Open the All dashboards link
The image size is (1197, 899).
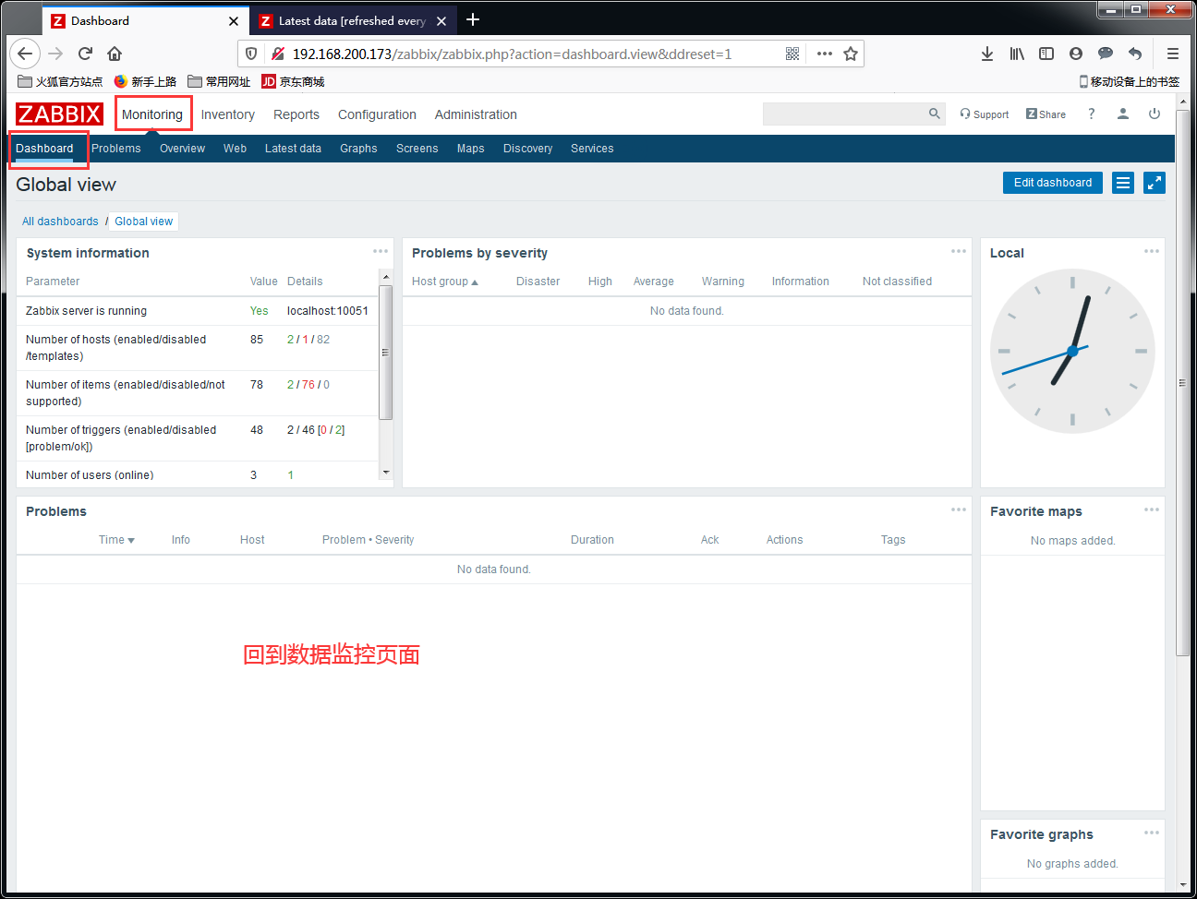(x=60, y=222)
